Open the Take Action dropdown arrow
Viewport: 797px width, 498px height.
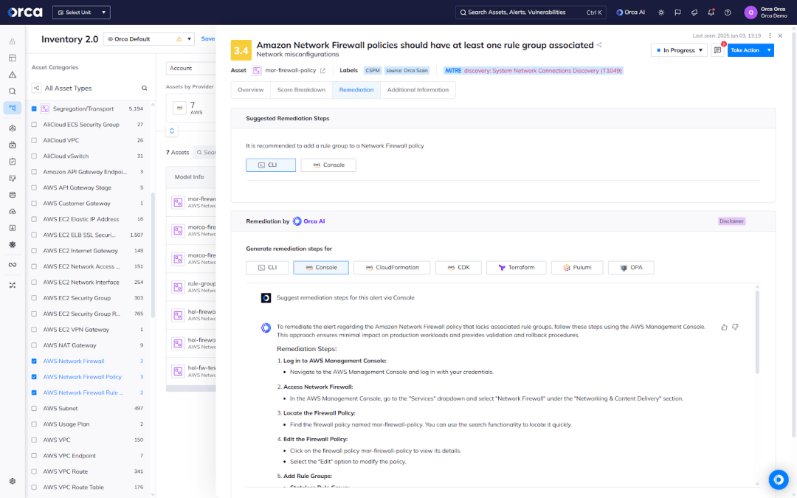coord(769,50)
